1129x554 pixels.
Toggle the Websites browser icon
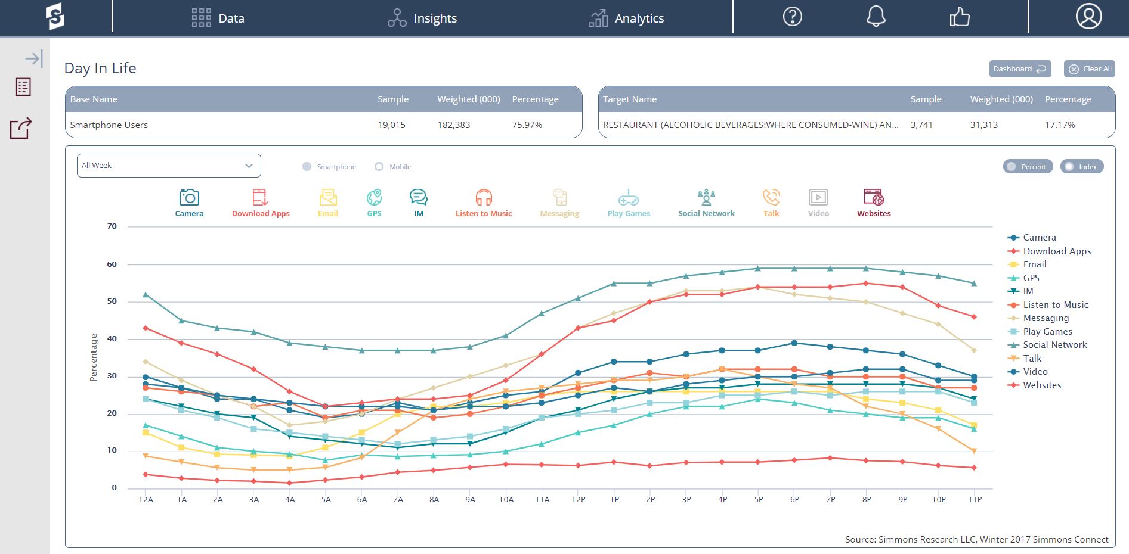[874, 197]
